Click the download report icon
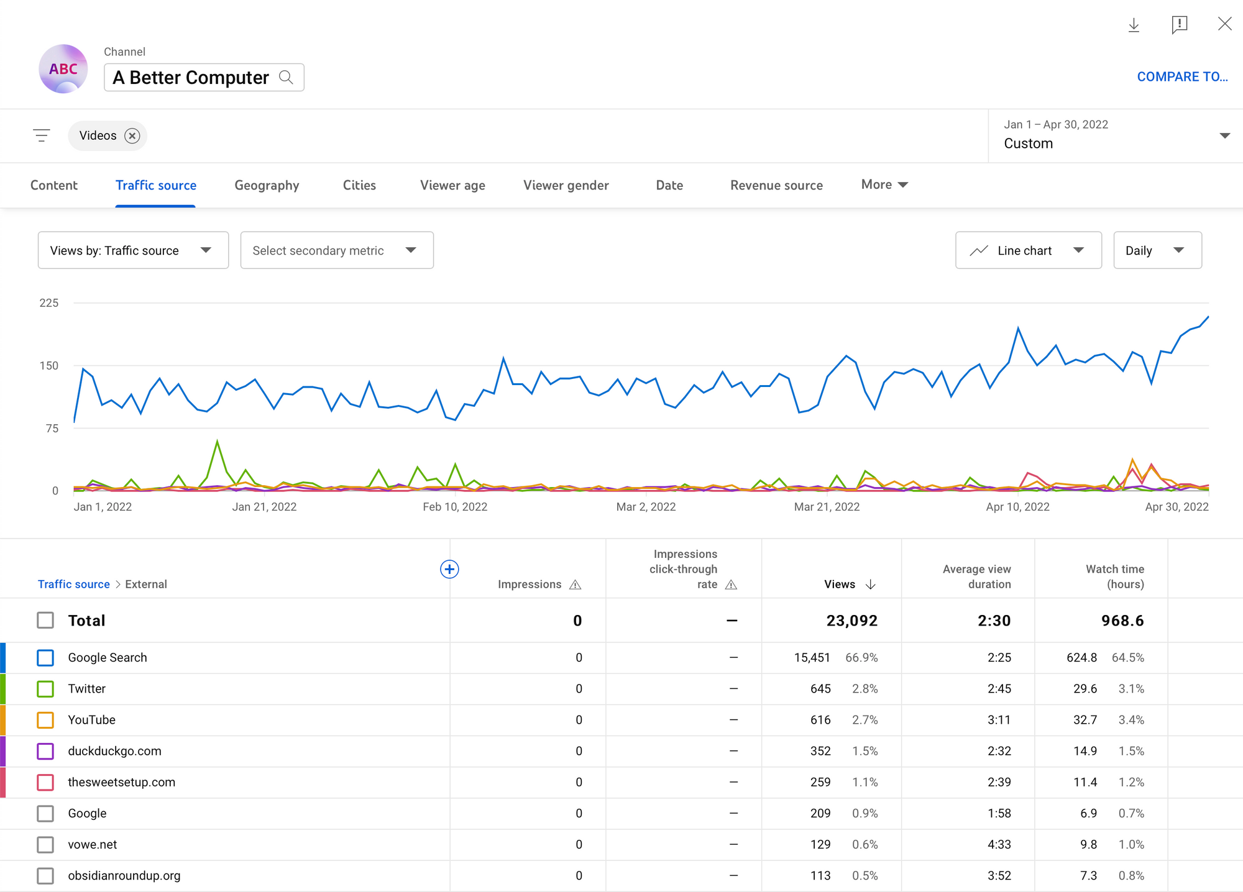The image size is (1243, 892). click(1134, 25)
